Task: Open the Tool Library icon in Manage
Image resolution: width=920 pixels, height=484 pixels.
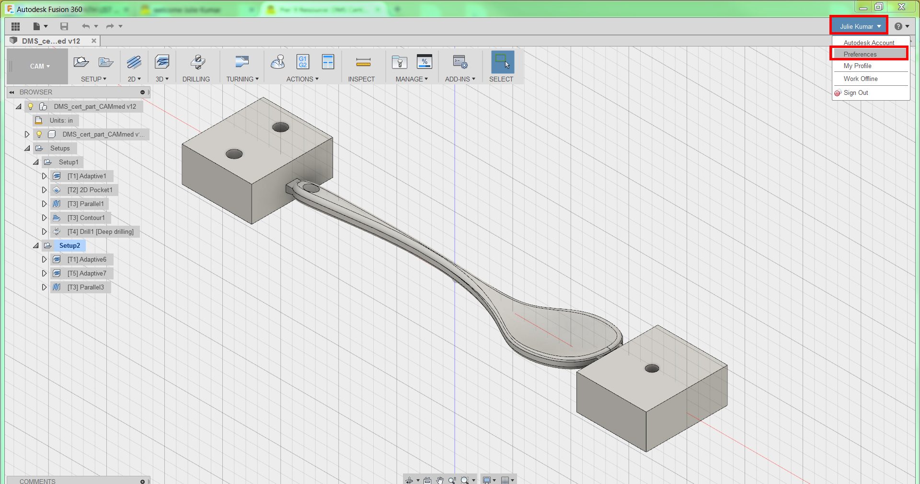Action: (400, 62)
